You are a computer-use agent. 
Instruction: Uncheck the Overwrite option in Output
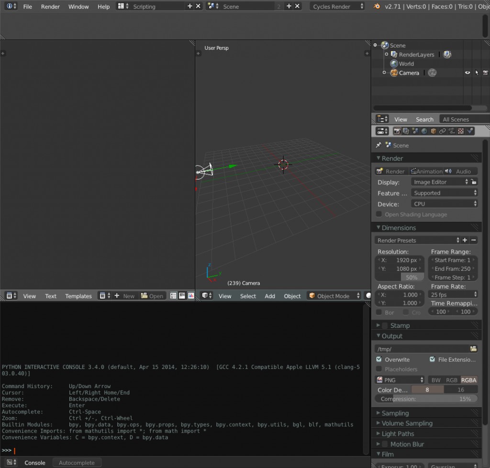pyautogui.click(x=379, y=359)
